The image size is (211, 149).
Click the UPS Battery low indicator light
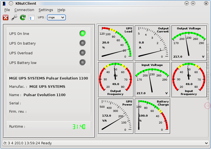[x=83, y=62]
